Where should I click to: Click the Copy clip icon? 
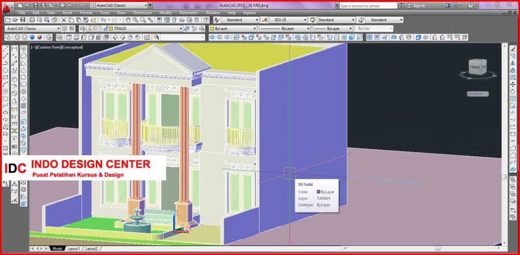[x=71, y=20]
